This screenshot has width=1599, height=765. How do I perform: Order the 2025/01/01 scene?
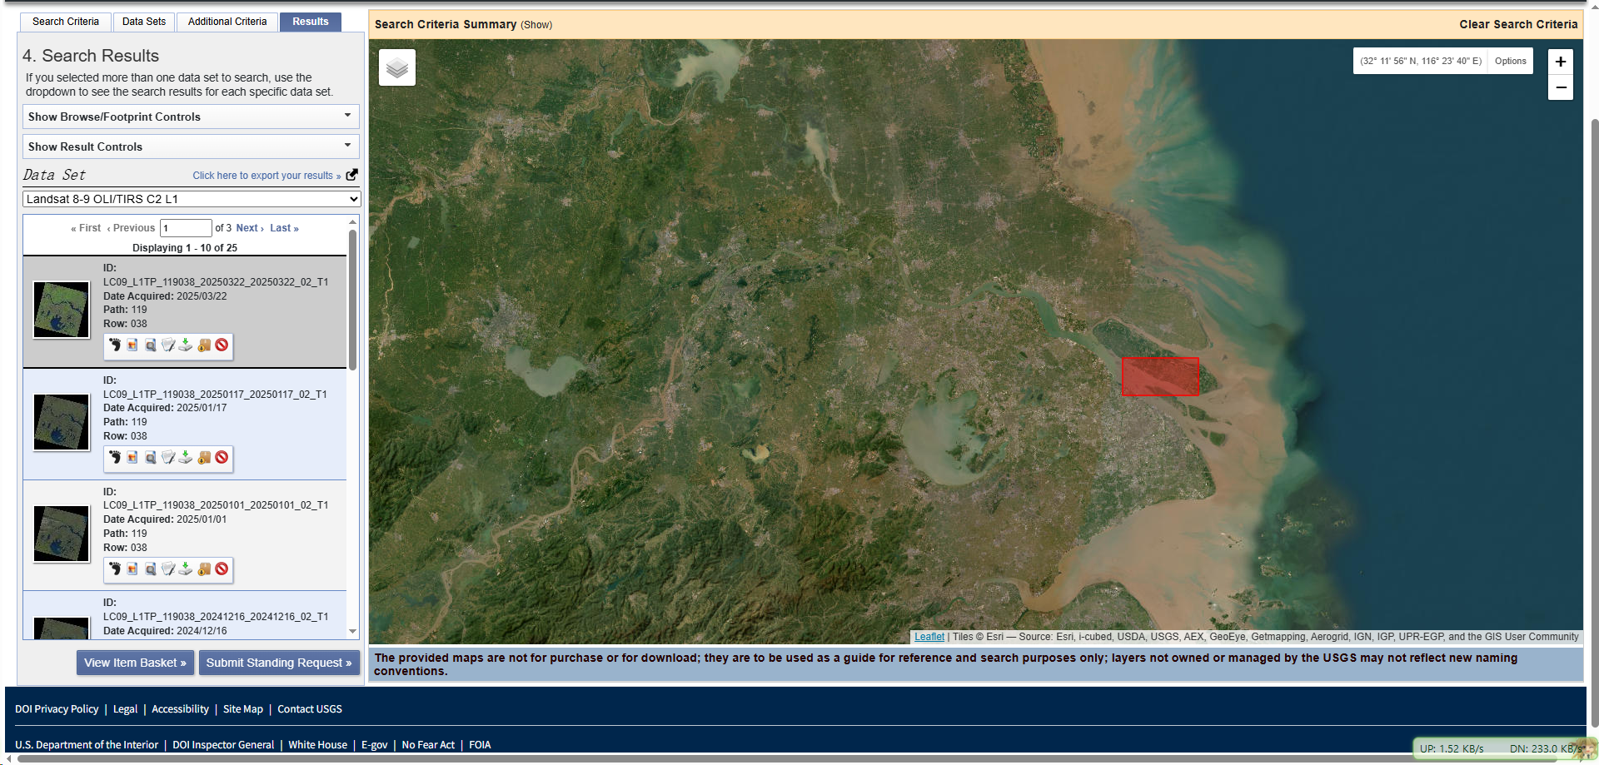click(x=204, y=569)
